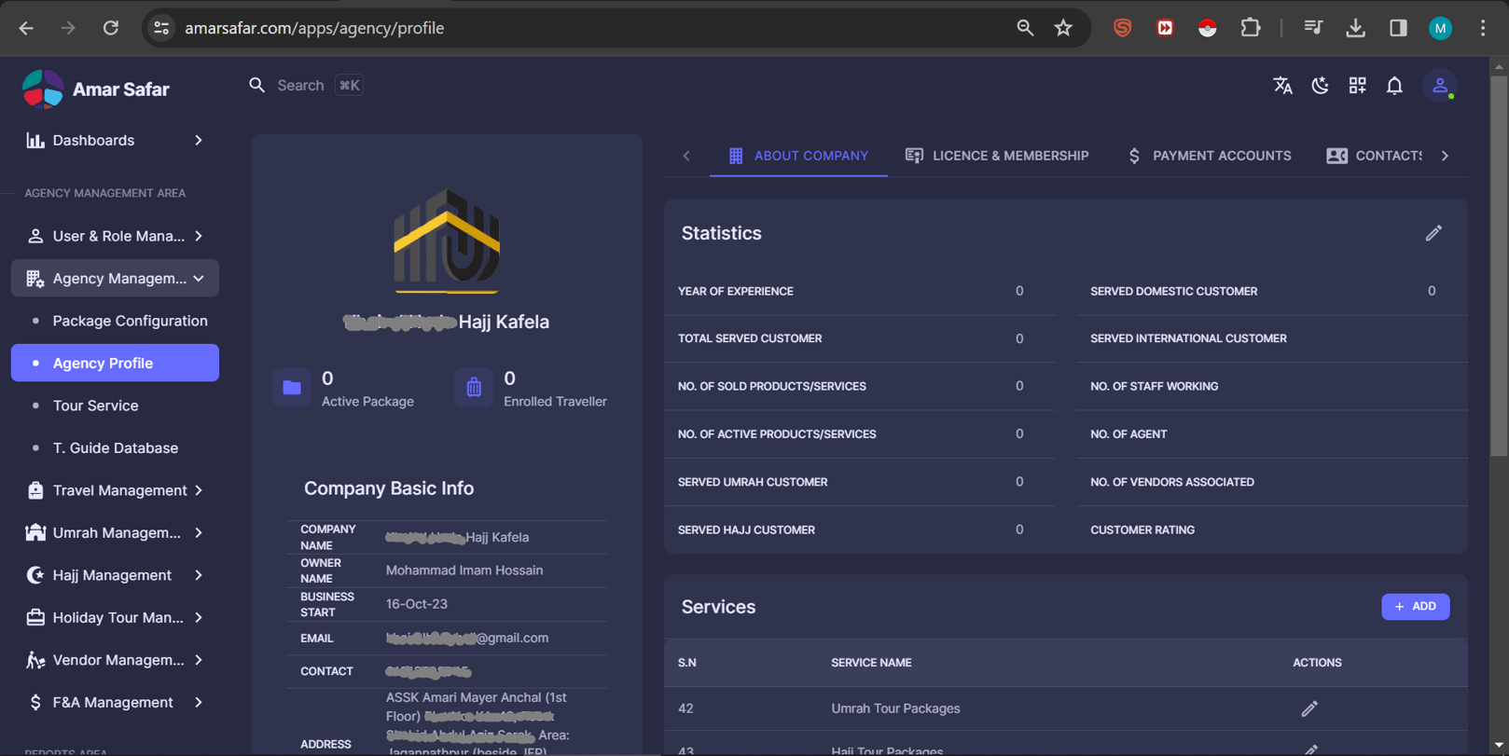Add a new service
This screenshot has height=756, width=1509.
point(1415,607)
